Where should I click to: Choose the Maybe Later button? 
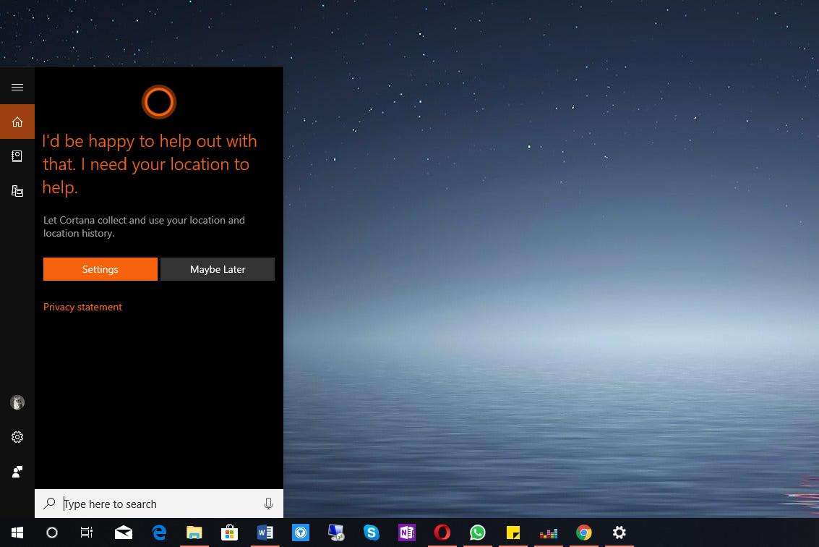coord(218,269)
